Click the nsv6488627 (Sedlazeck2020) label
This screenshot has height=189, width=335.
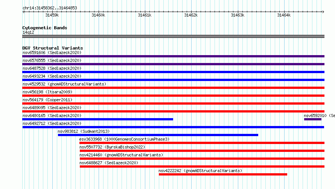click(109, 163)
